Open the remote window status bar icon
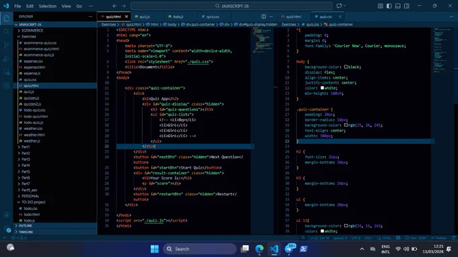The image size is (458, 257). (4, 238)
